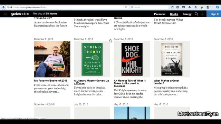Click the URL address bar
The width and height of the screenshot is (221, 124).
point(68,7)
